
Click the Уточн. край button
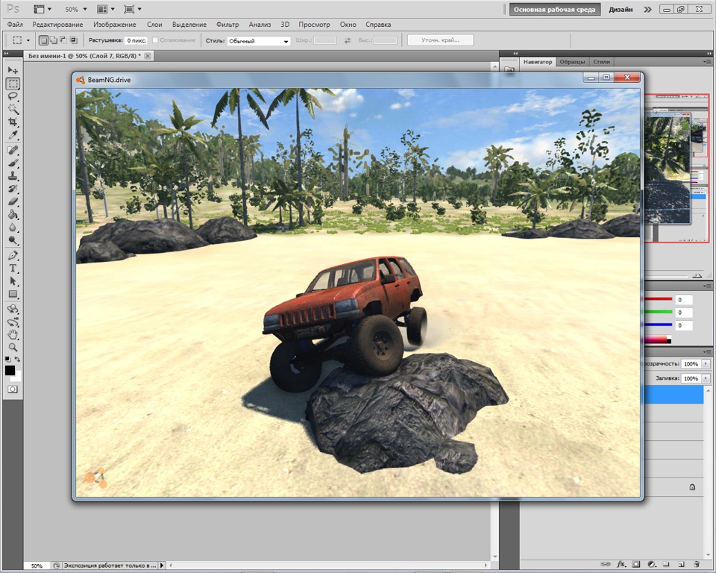[440, 40]
